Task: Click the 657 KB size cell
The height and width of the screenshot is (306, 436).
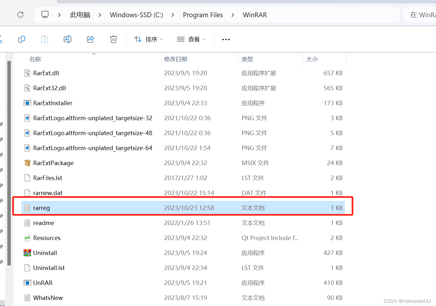Action: [333, 73]
